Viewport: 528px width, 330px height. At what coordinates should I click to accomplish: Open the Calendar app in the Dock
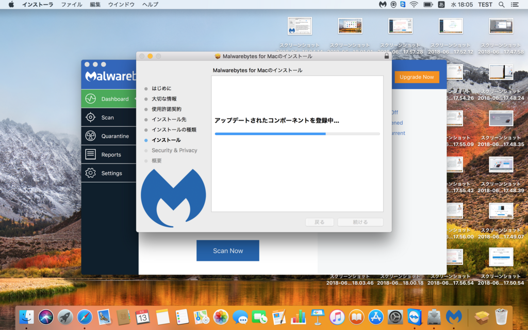tap(142, 317)
